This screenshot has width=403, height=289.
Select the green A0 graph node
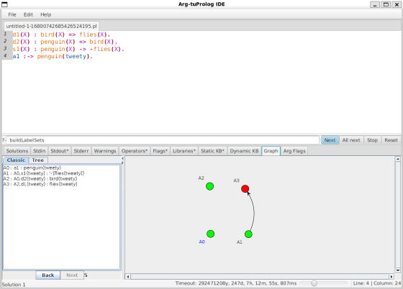tap(210, 234)
